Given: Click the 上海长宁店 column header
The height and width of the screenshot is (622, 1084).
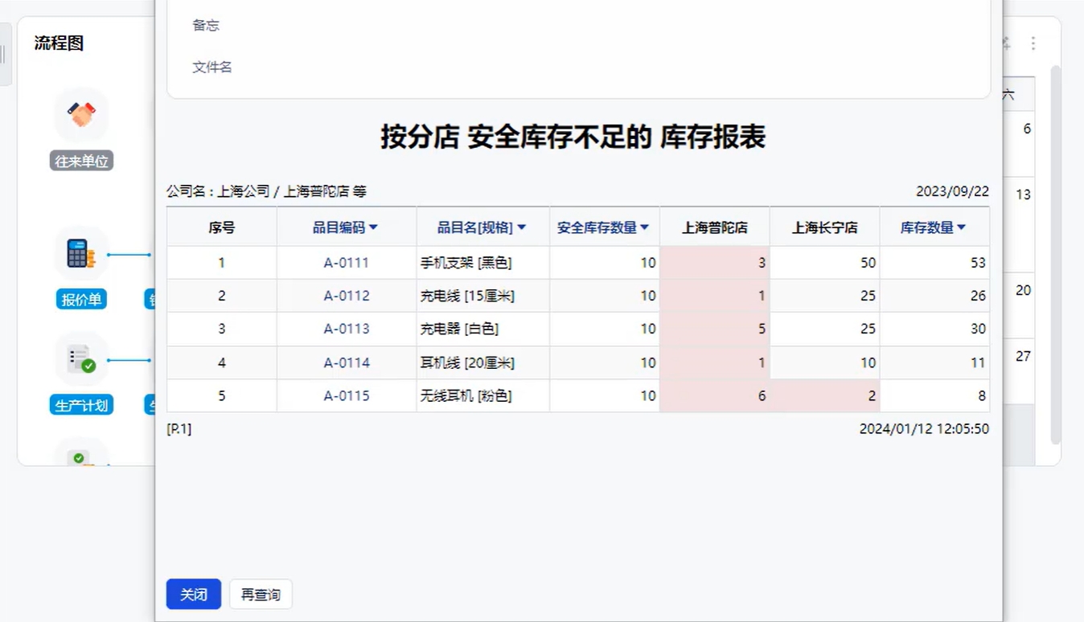Looking at the screenshot, I should (x=824, y=227).
